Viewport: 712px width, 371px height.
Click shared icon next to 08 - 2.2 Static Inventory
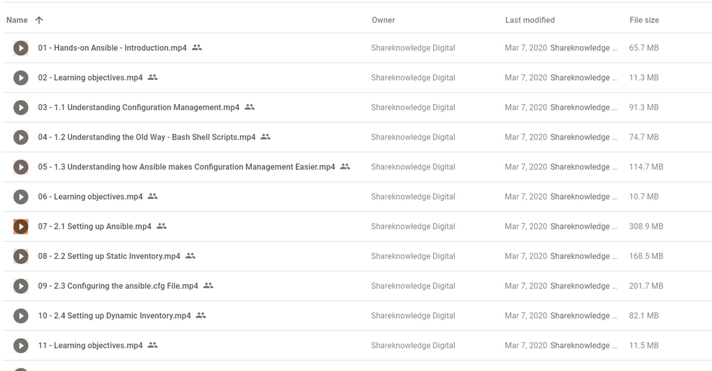click(x=190, y=256)
